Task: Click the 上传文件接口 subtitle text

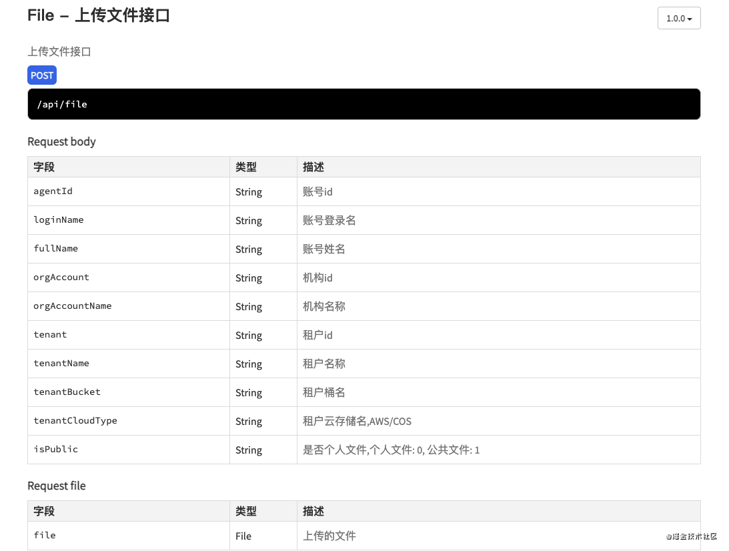Action: click(59, 51)
